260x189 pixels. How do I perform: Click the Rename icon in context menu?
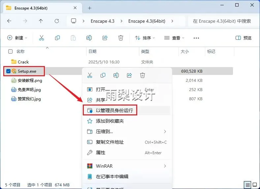coord(116,75)
